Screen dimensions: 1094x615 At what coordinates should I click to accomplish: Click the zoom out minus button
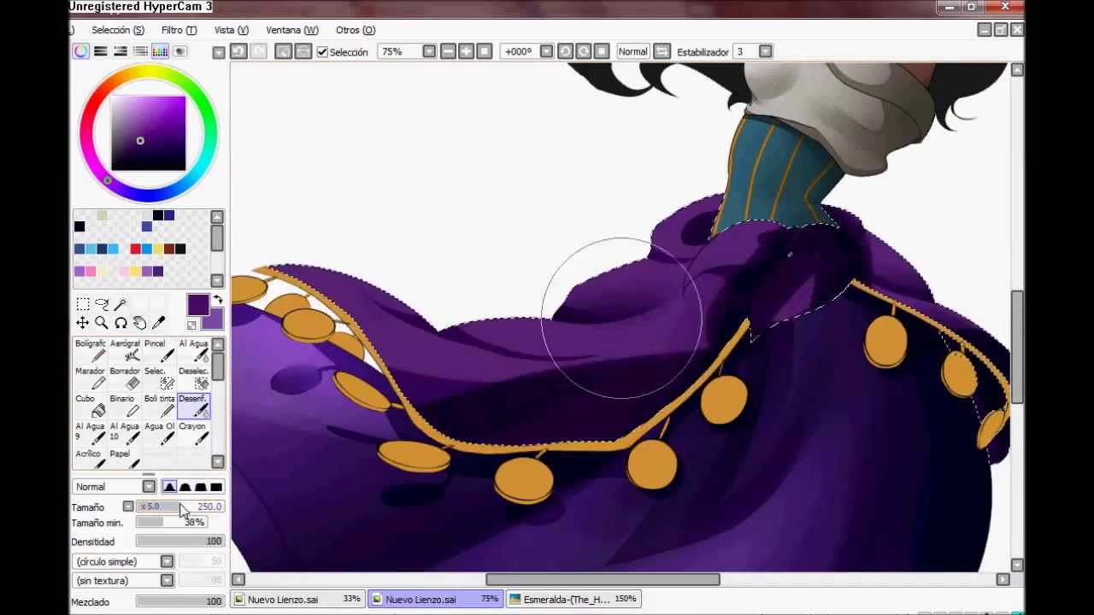pyautogui.click(x=449, y=51)
